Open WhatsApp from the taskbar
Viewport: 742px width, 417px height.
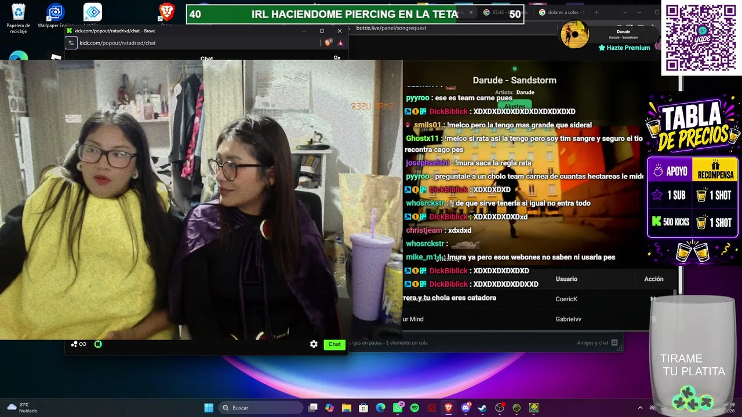click(x=398, y=408)
